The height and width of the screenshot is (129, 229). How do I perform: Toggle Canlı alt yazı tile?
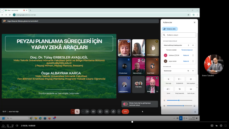click(x=191, y=89)
